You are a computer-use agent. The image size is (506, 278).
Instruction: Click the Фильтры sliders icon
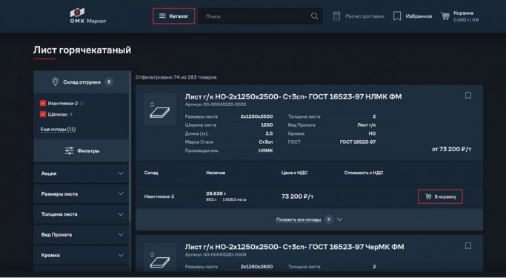coord(70,150)
